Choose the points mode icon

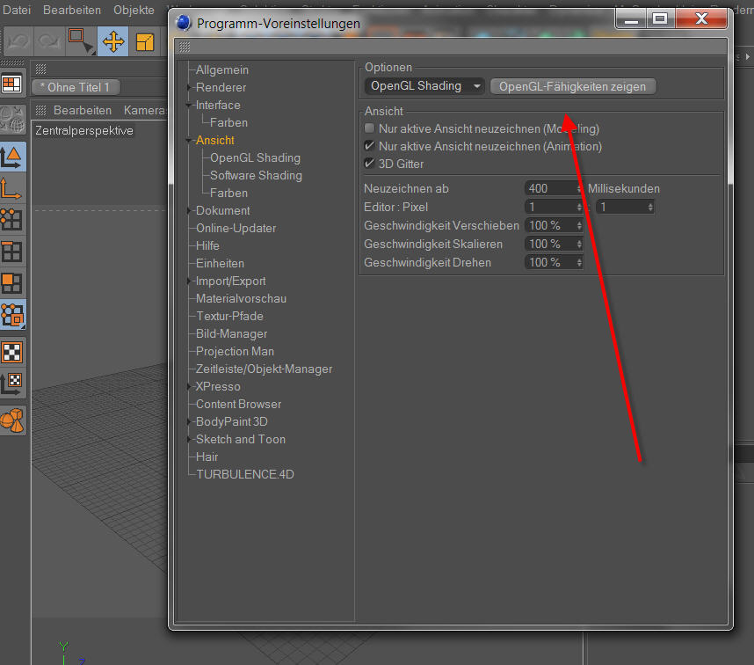coord(11,219)
